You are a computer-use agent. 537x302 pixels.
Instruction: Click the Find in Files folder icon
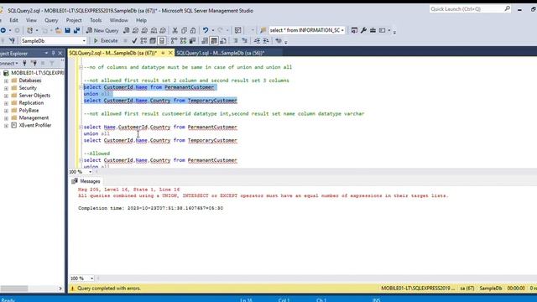pos(263,30)
